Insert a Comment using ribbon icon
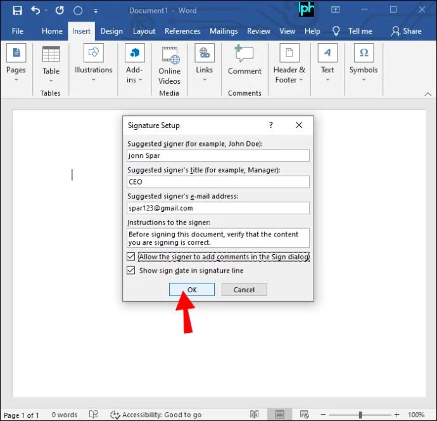The image size is (437, 421). 244,53
